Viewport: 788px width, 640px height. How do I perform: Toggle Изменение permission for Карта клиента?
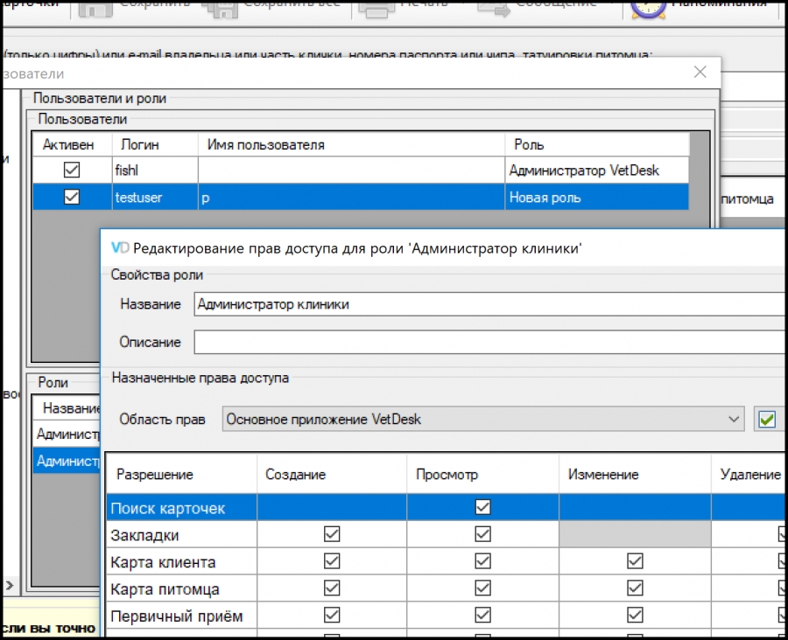click(x=636, y=561)
